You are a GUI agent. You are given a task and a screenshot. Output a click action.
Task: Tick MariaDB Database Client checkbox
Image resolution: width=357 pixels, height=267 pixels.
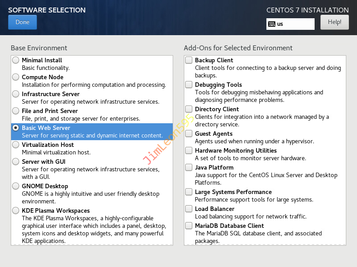tap(189, 226)
